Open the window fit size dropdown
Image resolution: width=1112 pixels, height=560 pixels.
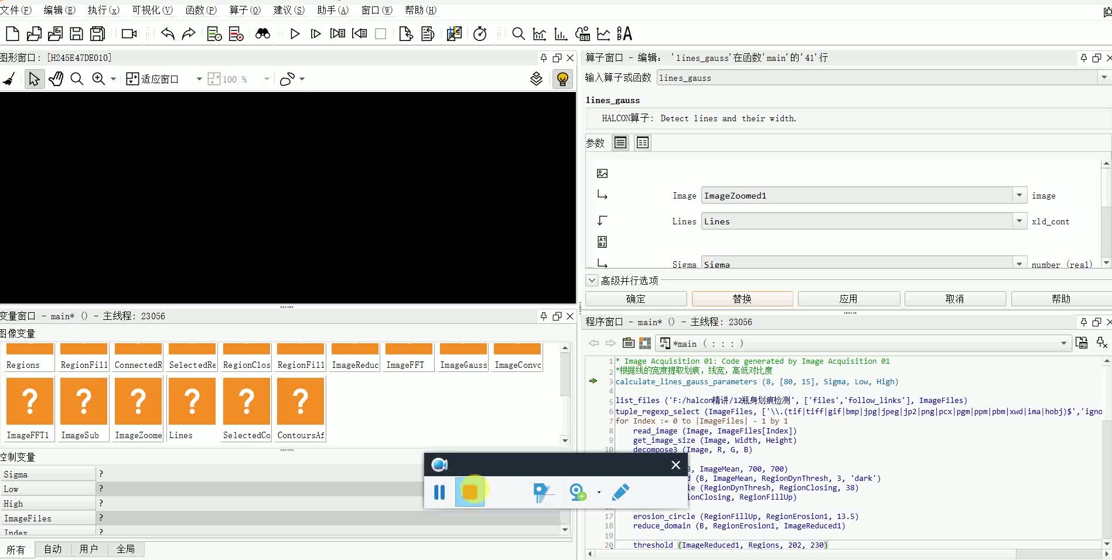click(199, 79)
